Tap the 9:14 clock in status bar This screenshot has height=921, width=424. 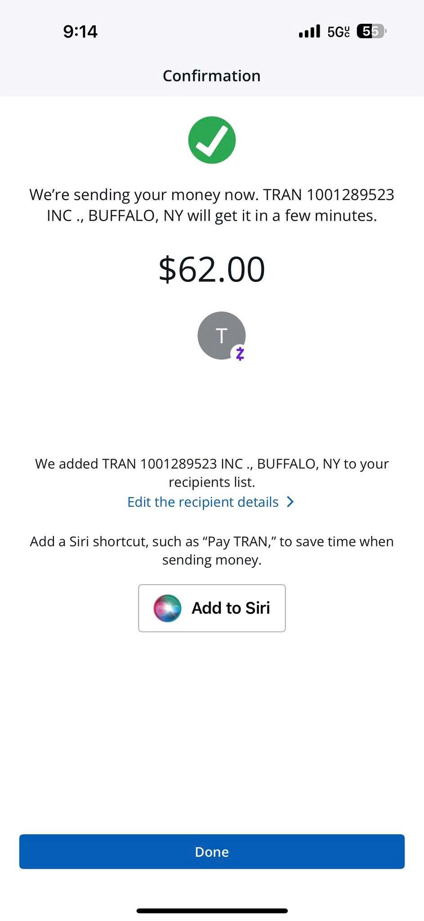[80, 31]
